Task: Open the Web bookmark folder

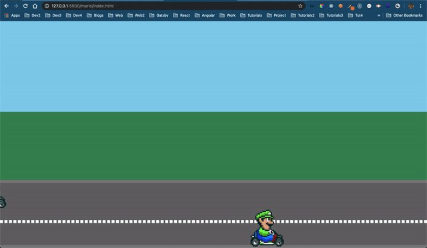Action: point(115,15)
